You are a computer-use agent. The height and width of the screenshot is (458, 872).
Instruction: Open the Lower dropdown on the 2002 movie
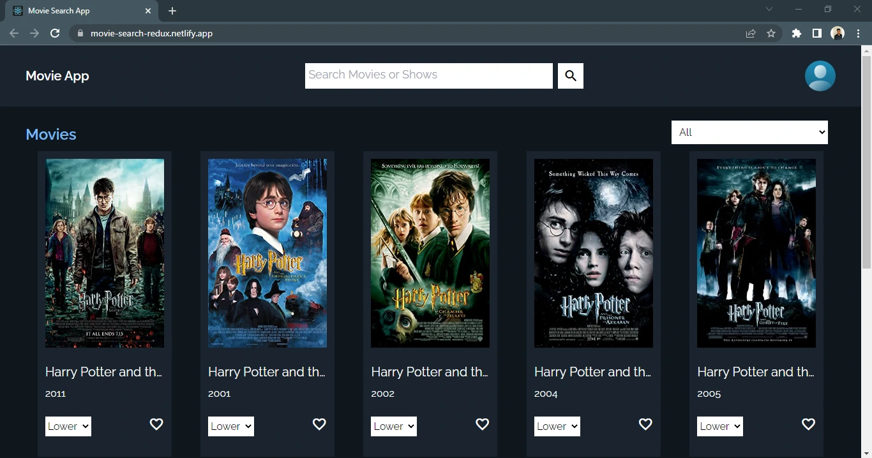(393, 426)
